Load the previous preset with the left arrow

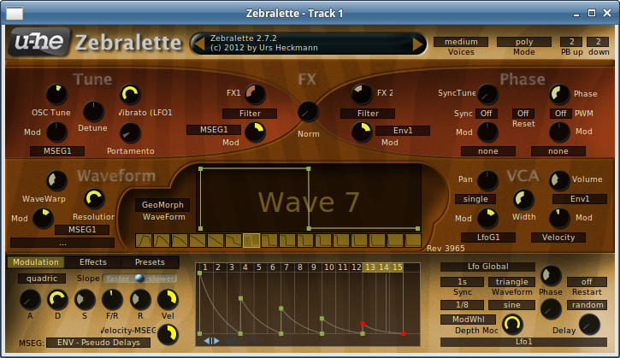pyautogui.click(x=200, y=44)
